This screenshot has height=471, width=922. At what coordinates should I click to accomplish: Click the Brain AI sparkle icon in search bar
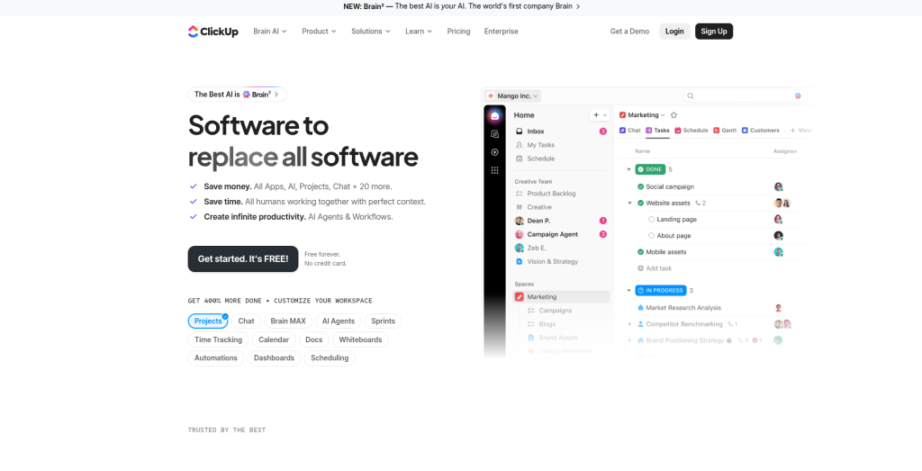[x=798, y=95]
